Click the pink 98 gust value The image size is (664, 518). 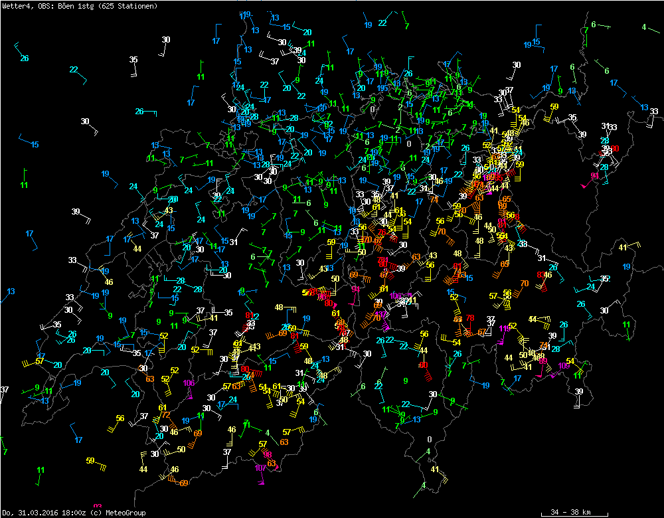tap(268, 455)
